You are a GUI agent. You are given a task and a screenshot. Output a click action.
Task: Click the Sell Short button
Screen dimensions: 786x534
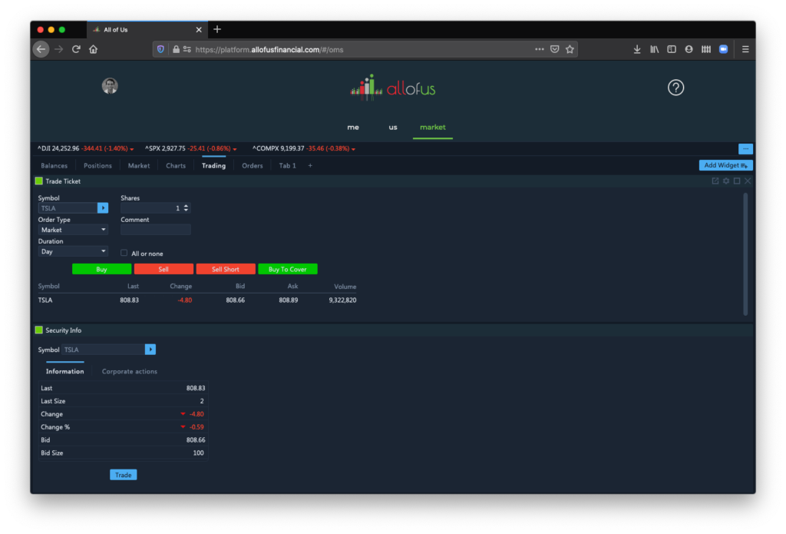[226, 269]
